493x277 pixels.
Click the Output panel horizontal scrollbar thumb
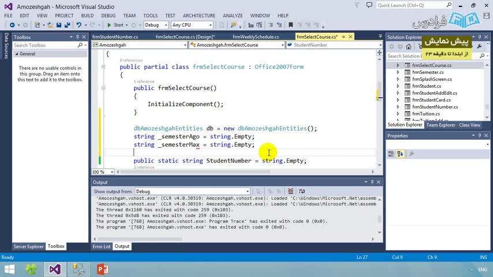[x=140, y=239]
